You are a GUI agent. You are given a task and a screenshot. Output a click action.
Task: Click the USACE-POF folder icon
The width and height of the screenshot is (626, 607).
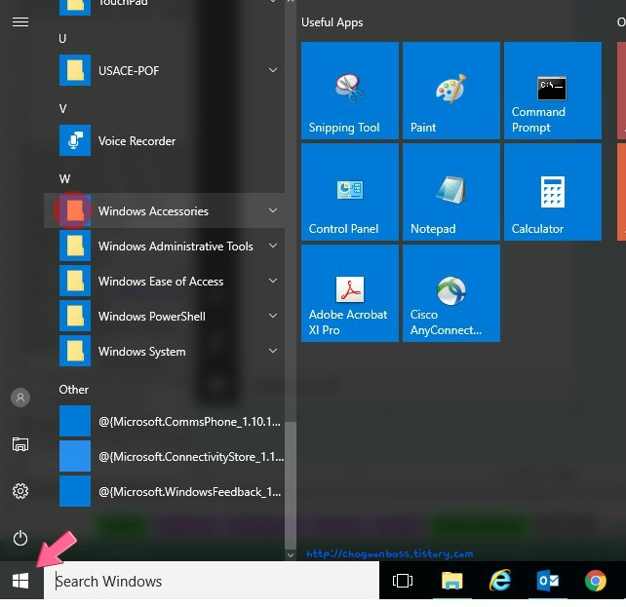pos(75,70)
